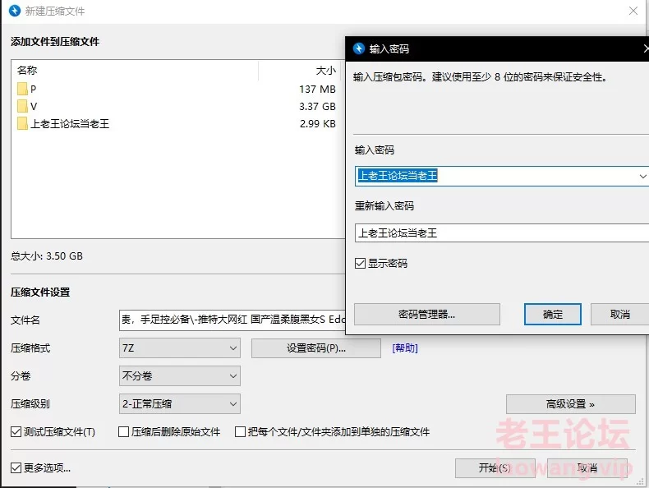Open the 分卷 不分卷 dropdown

tap(180, 375)
